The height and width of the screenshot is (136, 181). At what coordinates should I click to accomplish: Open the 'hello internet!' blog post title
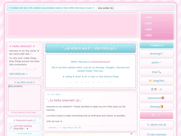(x=65, y=100)
